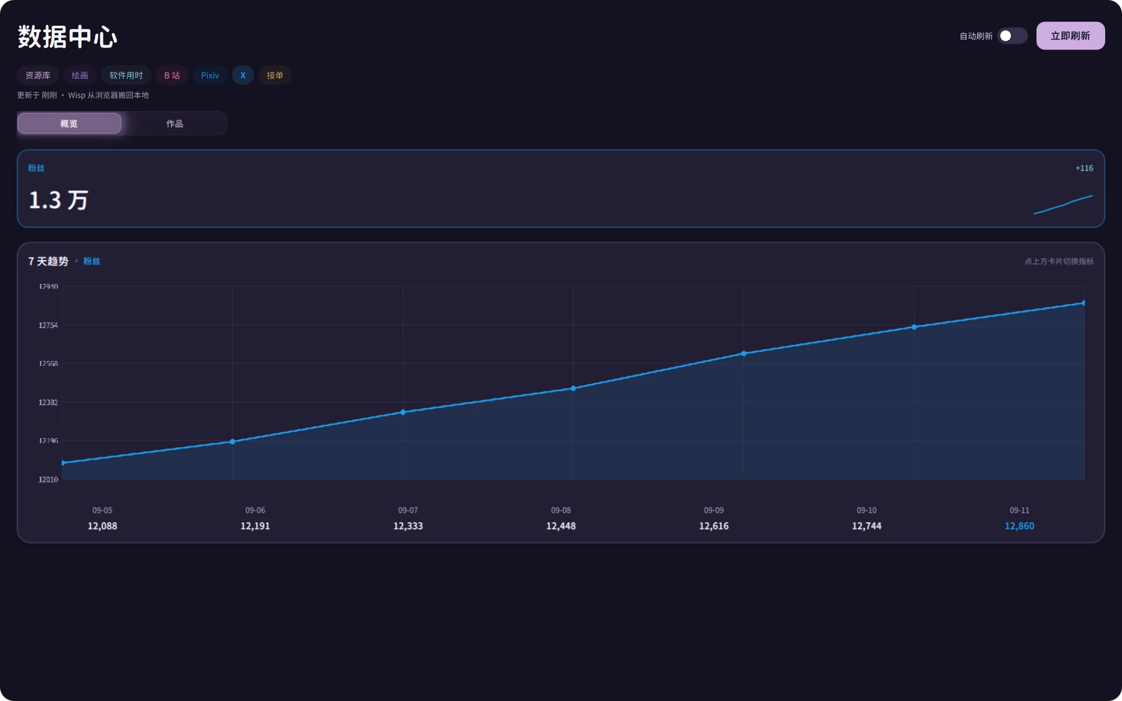The height and width of the screenshot is (701, 1122).
Task: Select the 09-09 chart data point
Action: point(743,353)
